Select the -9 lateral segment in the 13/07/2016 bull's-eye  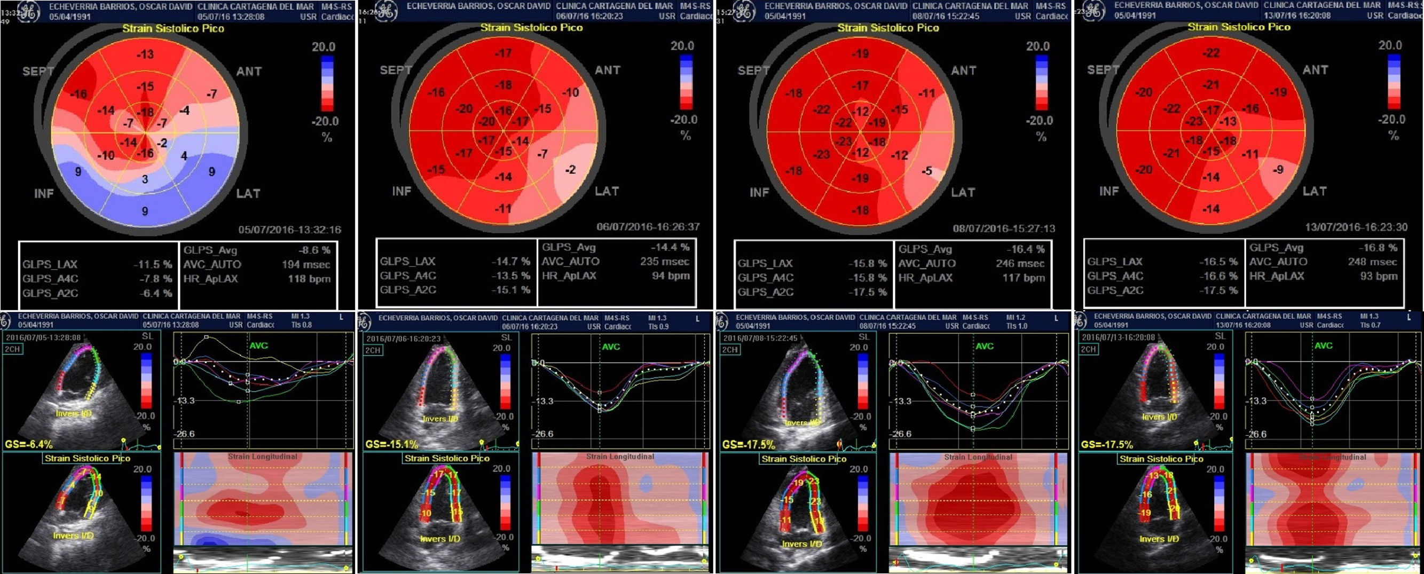coord(1278,170)
